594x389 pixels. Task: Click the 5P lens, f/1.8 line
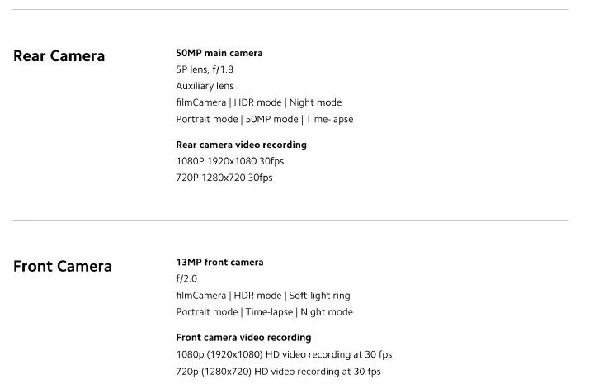205,69
